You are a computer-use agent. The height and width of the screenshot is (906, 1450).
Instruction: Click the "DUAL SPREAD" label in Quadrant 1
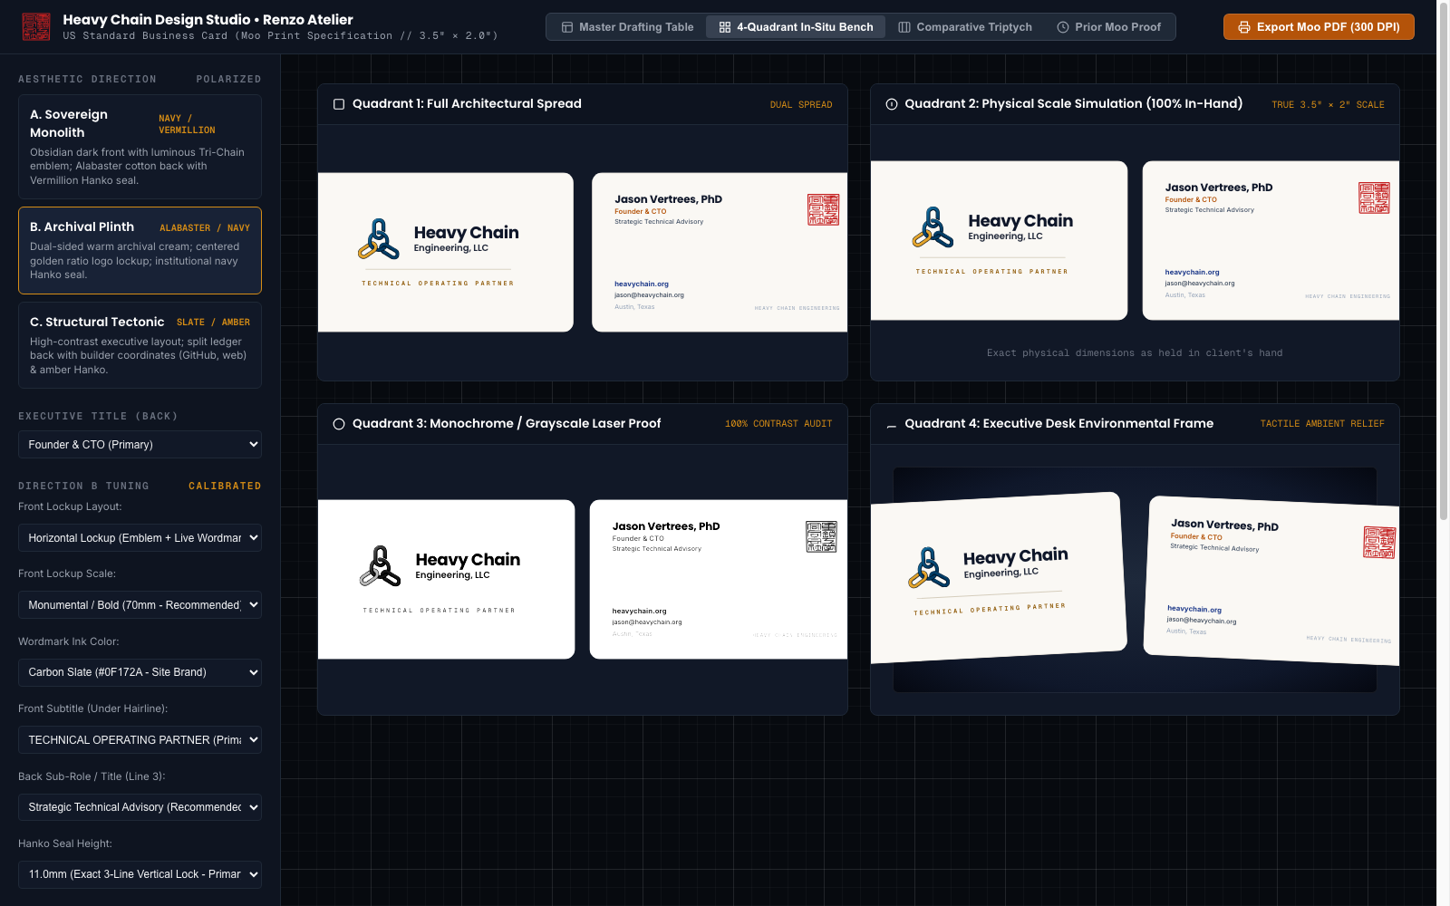(801, 105)
